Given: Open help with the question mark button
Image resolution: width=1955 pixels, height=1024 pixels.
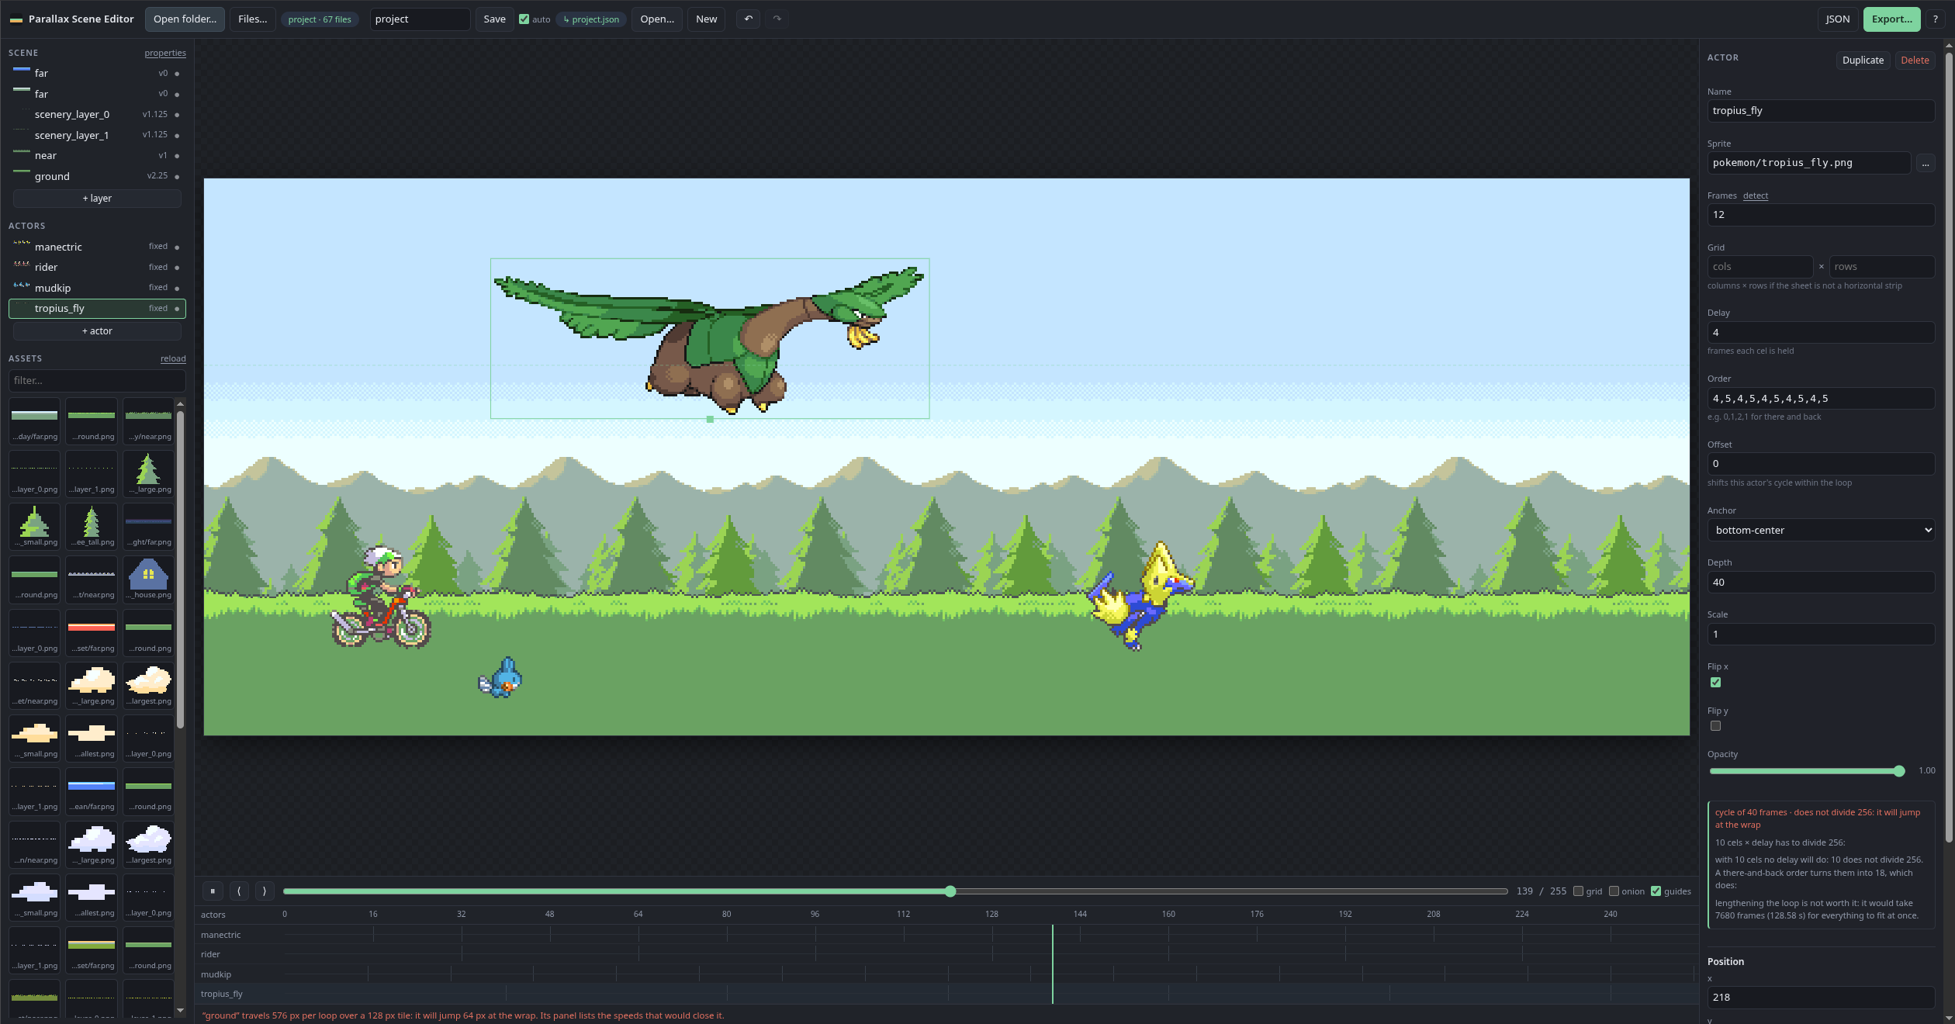Looking at the screenshot, I should (1935, 19).
